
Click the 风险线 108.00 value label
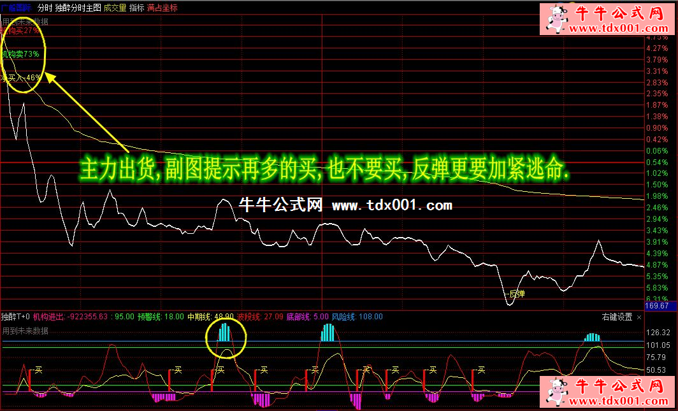click(357, 316)
